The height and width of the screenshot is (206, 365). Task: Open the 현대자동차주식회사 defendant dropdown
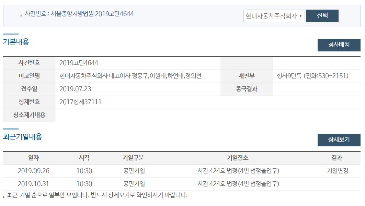click(x=274, y=16)
